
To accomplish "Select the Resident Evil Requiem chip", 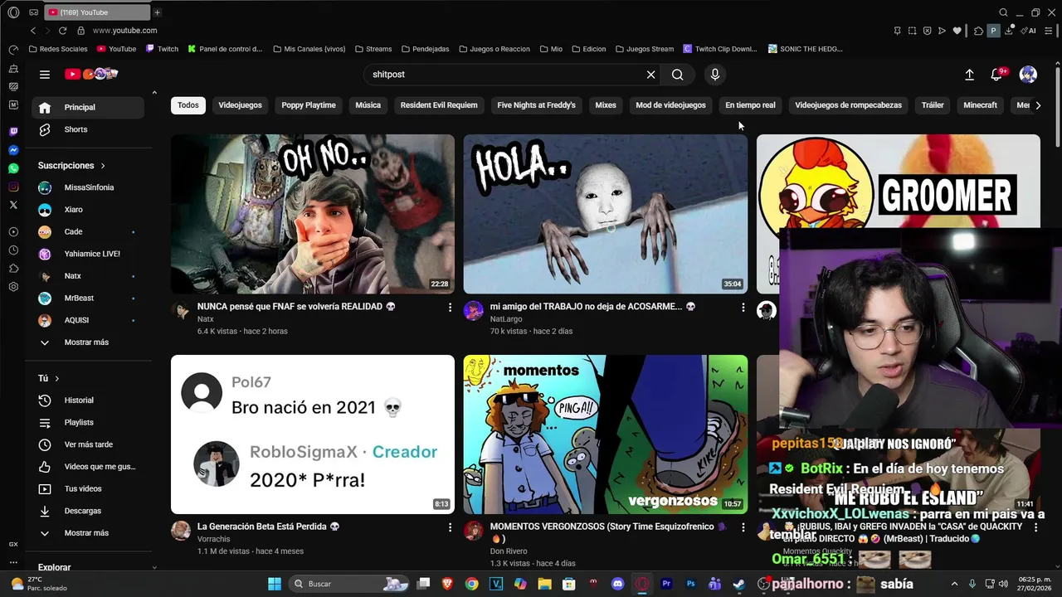I will (x=439, y=105).
